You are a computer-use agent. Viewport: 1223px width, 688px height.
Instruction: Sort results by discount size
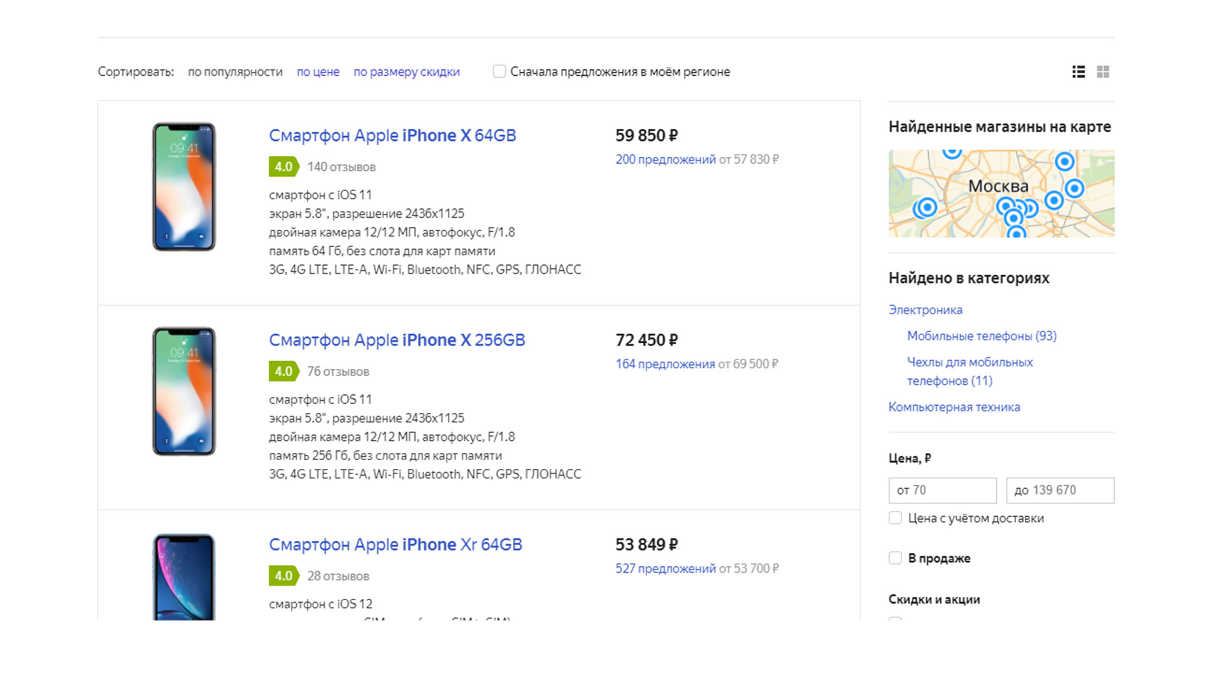[406, 72]
